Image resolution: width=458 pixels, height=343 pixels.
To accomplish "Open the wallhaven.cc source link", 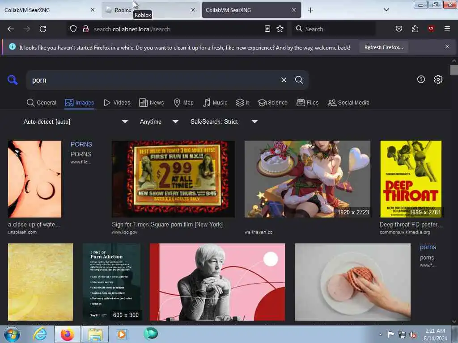I will (259, 232).
